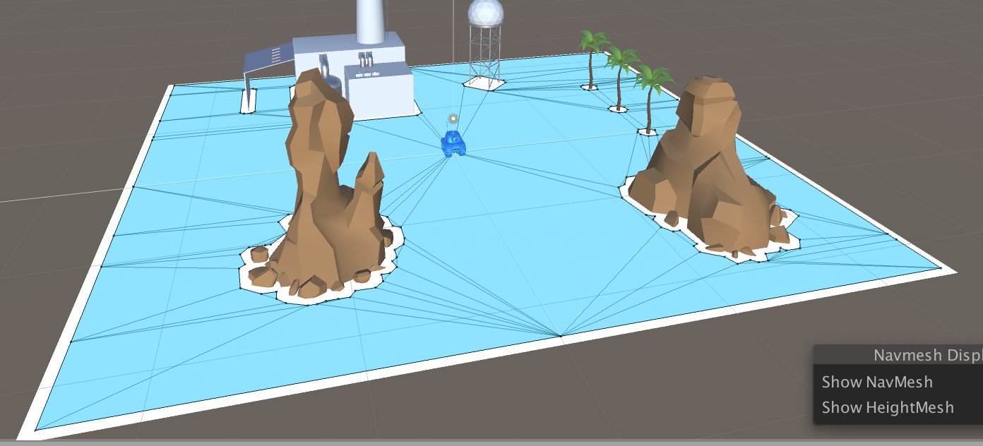Select the middle palm tree
This screenshot has height=446, width=983.
click(x=621, y=71)
